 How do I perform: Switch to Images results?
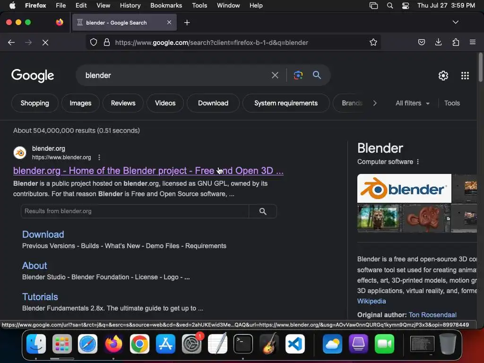[x=80, y=103]
